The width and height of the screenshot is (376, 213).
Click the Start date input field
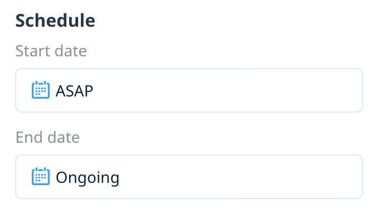189,90
